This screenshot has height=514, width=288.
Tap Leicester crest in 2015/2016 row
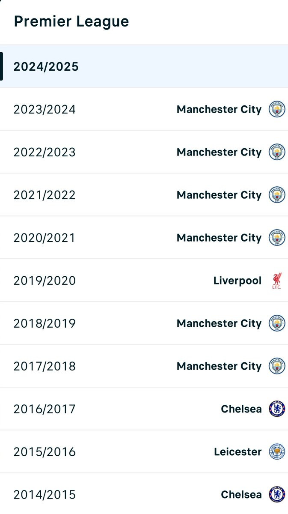click(277, 452)
